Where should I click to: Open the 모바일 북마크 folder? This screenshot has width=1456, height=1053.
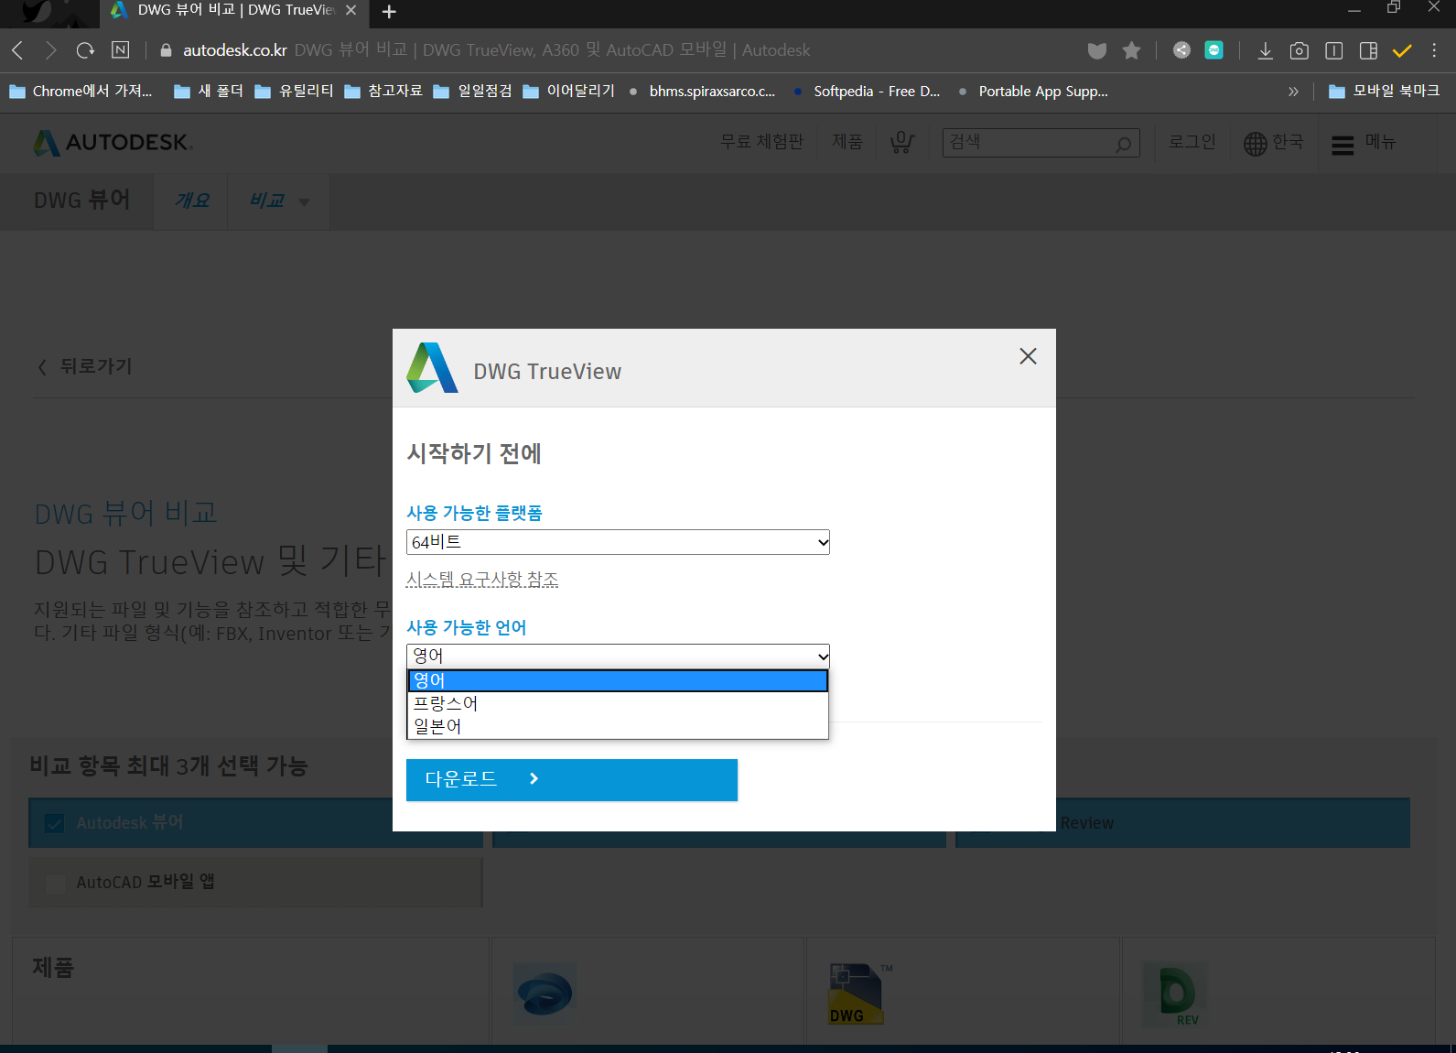1384,92
